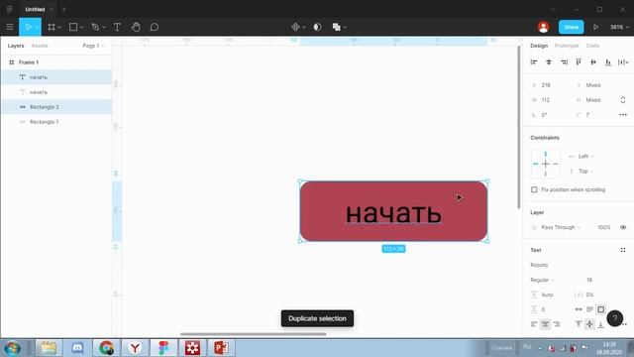Screen dimensions: 634x357
Task: Select the Text tool
Action: coord(117,27)
